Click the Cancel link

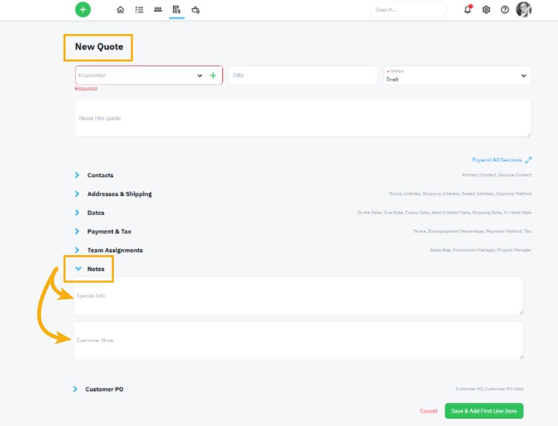click(x=428, y=411)
